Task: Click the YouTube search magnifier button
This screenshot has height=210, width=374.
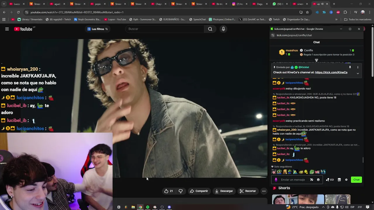Action: 210,29
